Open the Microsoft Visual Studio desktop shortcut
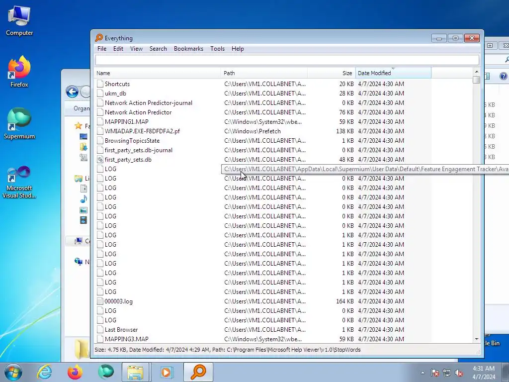 point(19,182)
